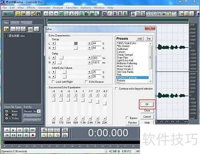Click the down arrow above the 22K label
This screenshot has width=200, height=154.
(x=105, y=118)
